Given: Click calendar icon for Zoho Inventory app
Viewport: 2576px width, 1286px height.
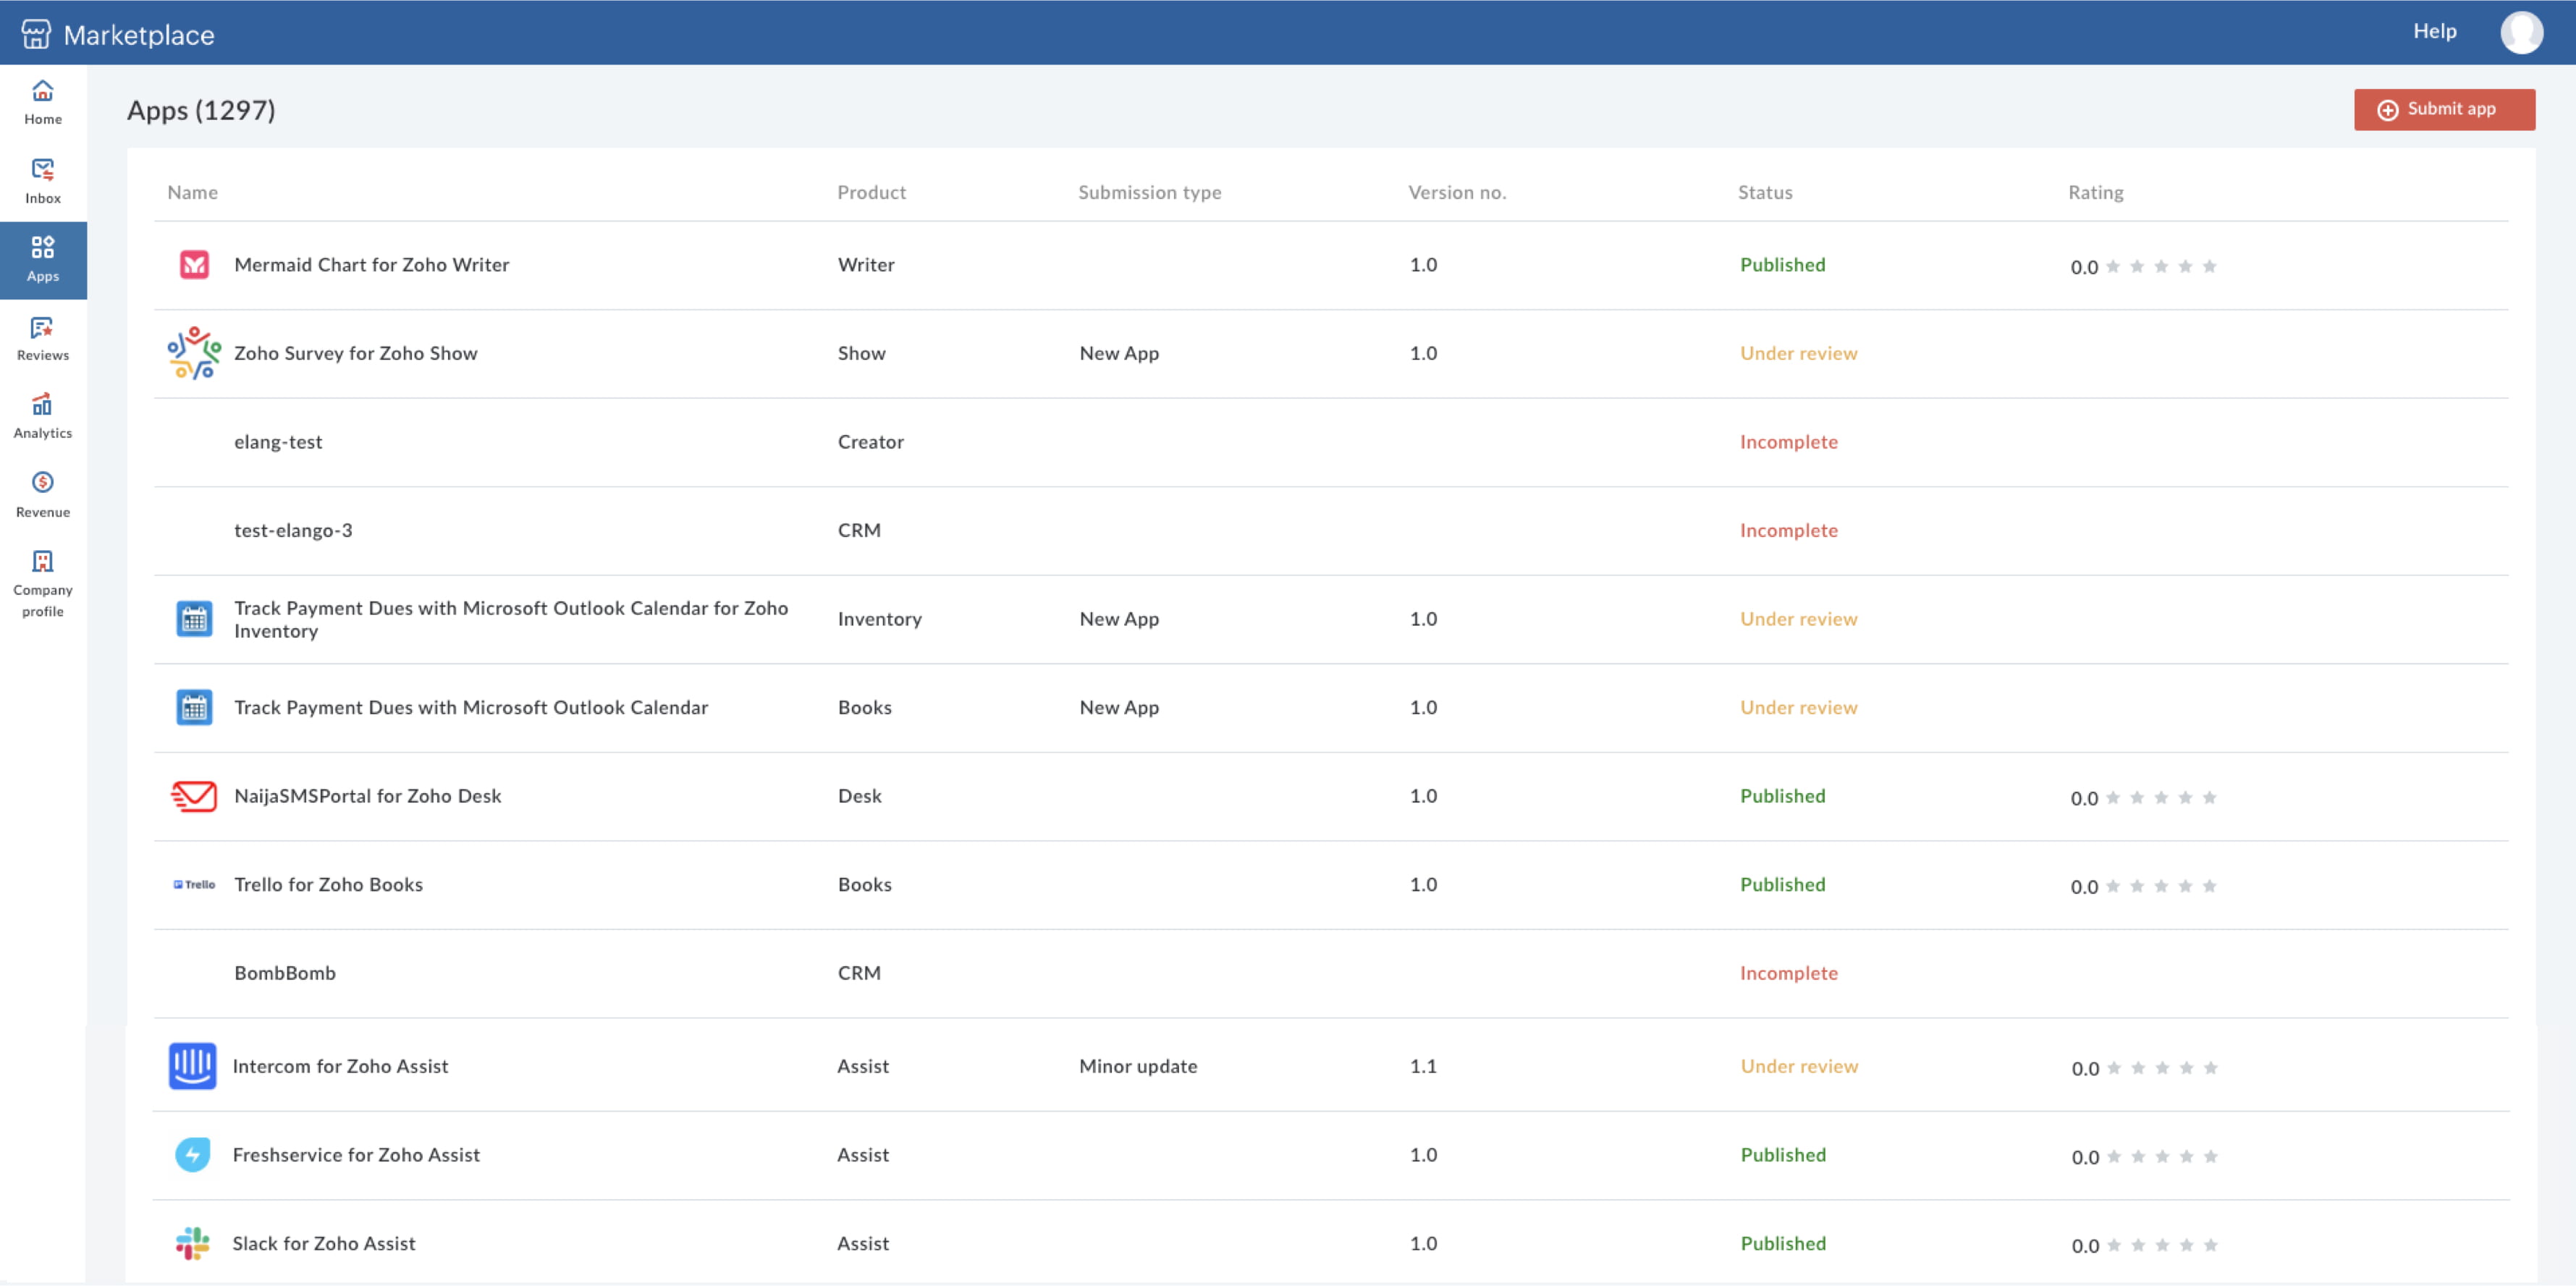Looking at the screenshot, I should [194, 619].
